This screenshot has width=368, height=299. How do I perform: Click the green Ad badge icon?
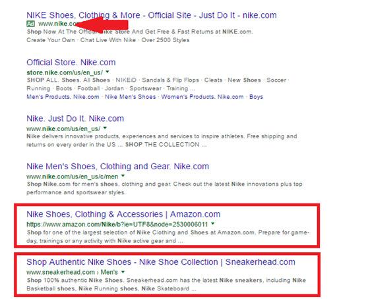(31, 24)
